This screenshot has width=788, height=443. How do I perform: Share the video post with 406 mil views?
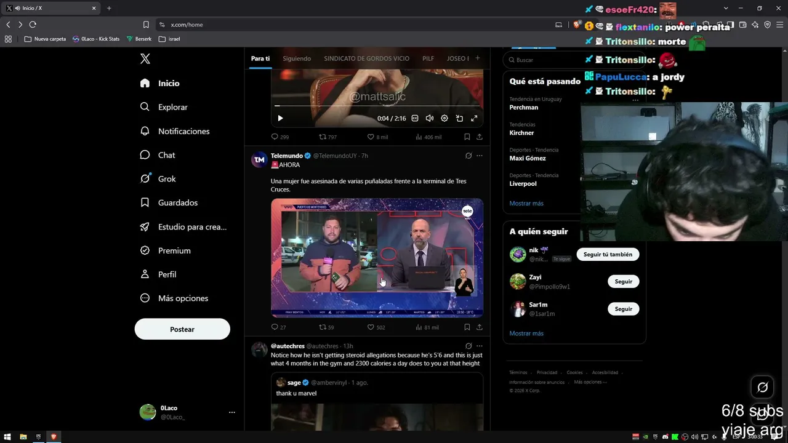[480, 137]
